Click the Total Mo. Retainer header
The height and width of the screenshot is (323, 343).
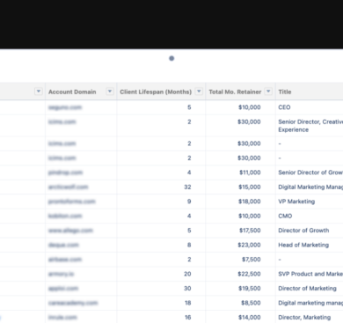click(x=235, y=92)
